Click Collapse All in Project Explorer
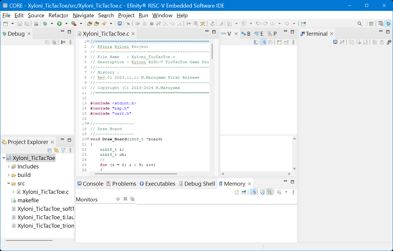This screenshot has width=393, height=251. 50,150
